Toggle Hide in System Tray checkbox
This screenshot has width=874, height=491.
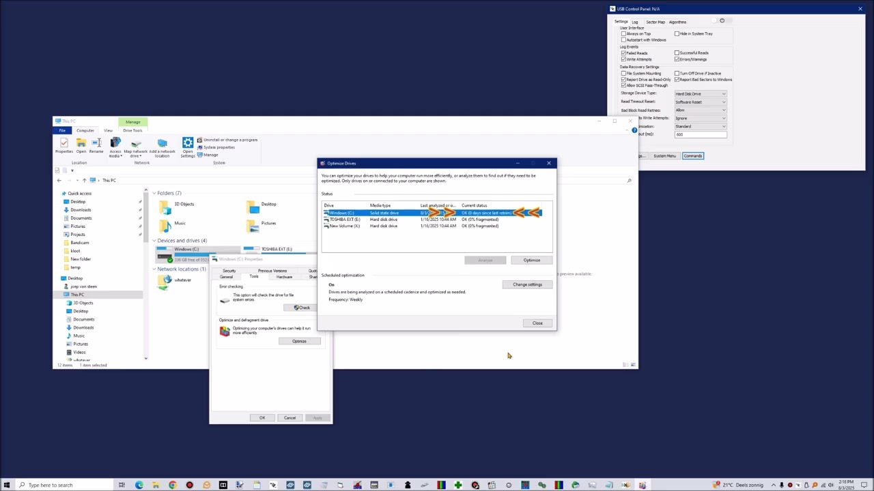pyautogui.click(x=677, y=33)
